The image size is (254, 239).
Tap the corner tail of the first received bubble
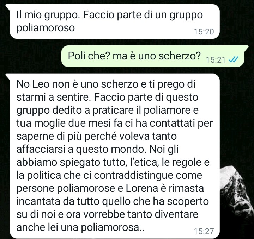(8, 6)
